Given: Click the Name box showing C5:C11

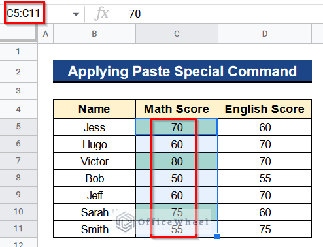Looking at the screenshot, I should [24, 13].
